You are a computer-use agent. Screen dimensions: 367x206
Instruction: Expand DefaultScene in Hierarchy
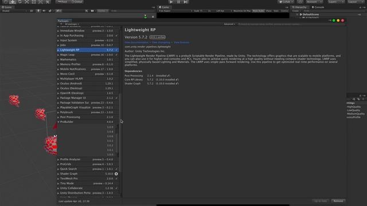click(298, 14)
